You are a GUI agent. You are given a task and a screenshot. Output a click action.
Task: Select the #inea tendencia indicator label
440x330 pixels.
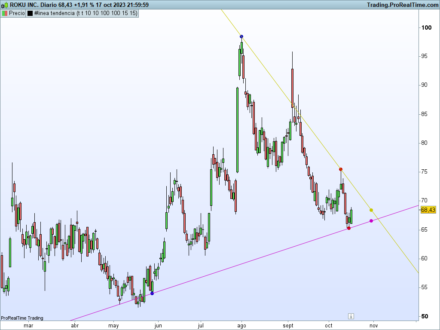point(86,13)
